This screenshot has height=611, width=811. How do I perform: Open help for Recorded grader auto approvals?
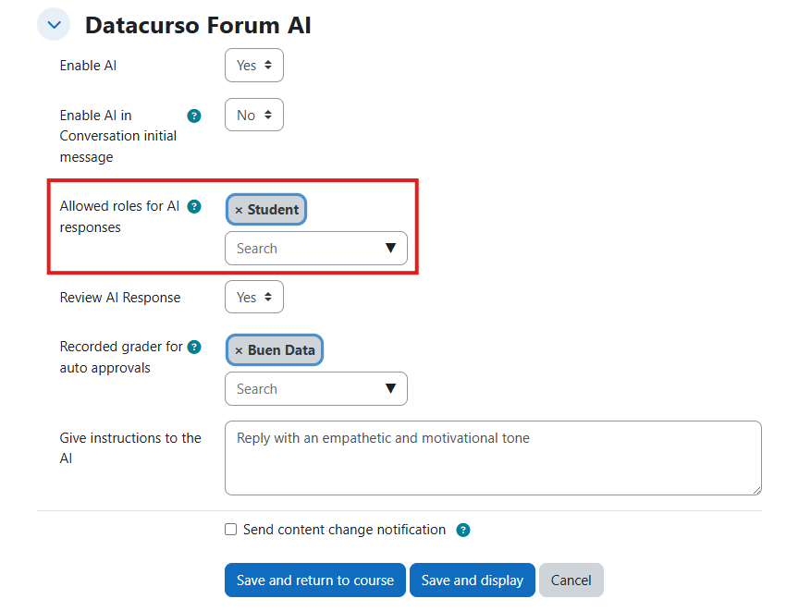tap(194, 347)
